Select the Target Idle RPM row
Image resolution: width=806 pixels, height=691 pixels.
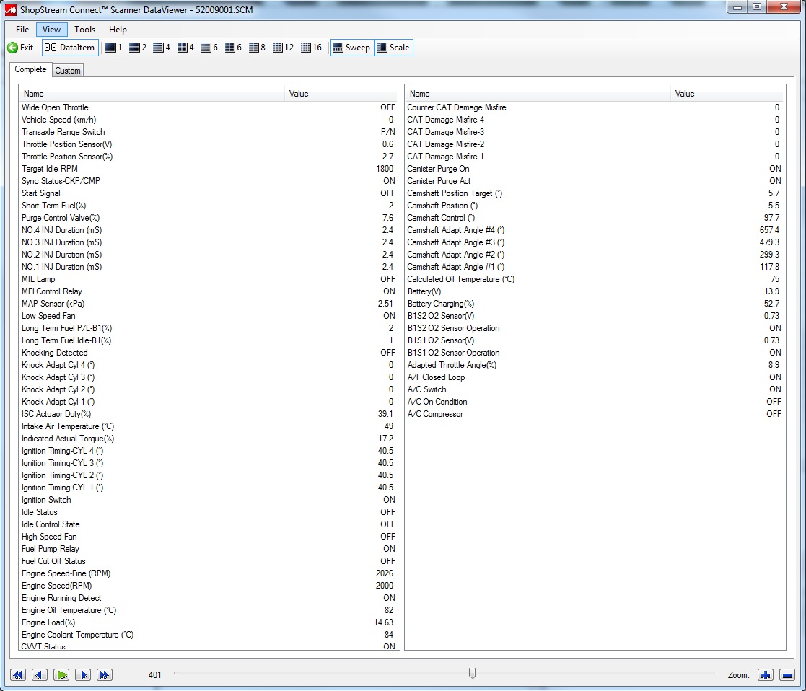click(209, 169)
